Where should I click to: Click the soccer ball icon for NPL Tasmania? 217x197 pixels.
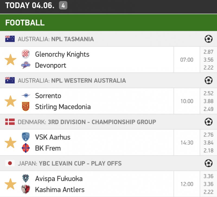(x=208, y=39)
